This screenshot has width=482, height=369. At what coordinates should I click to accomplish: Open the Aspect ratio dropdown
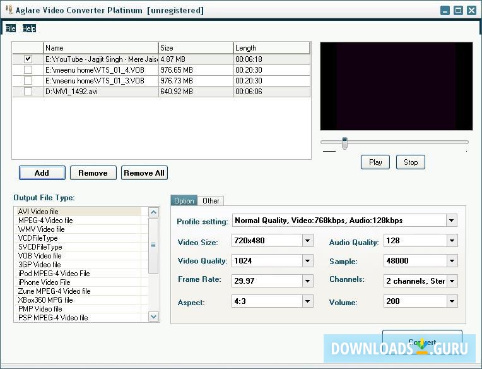[307, 301]
